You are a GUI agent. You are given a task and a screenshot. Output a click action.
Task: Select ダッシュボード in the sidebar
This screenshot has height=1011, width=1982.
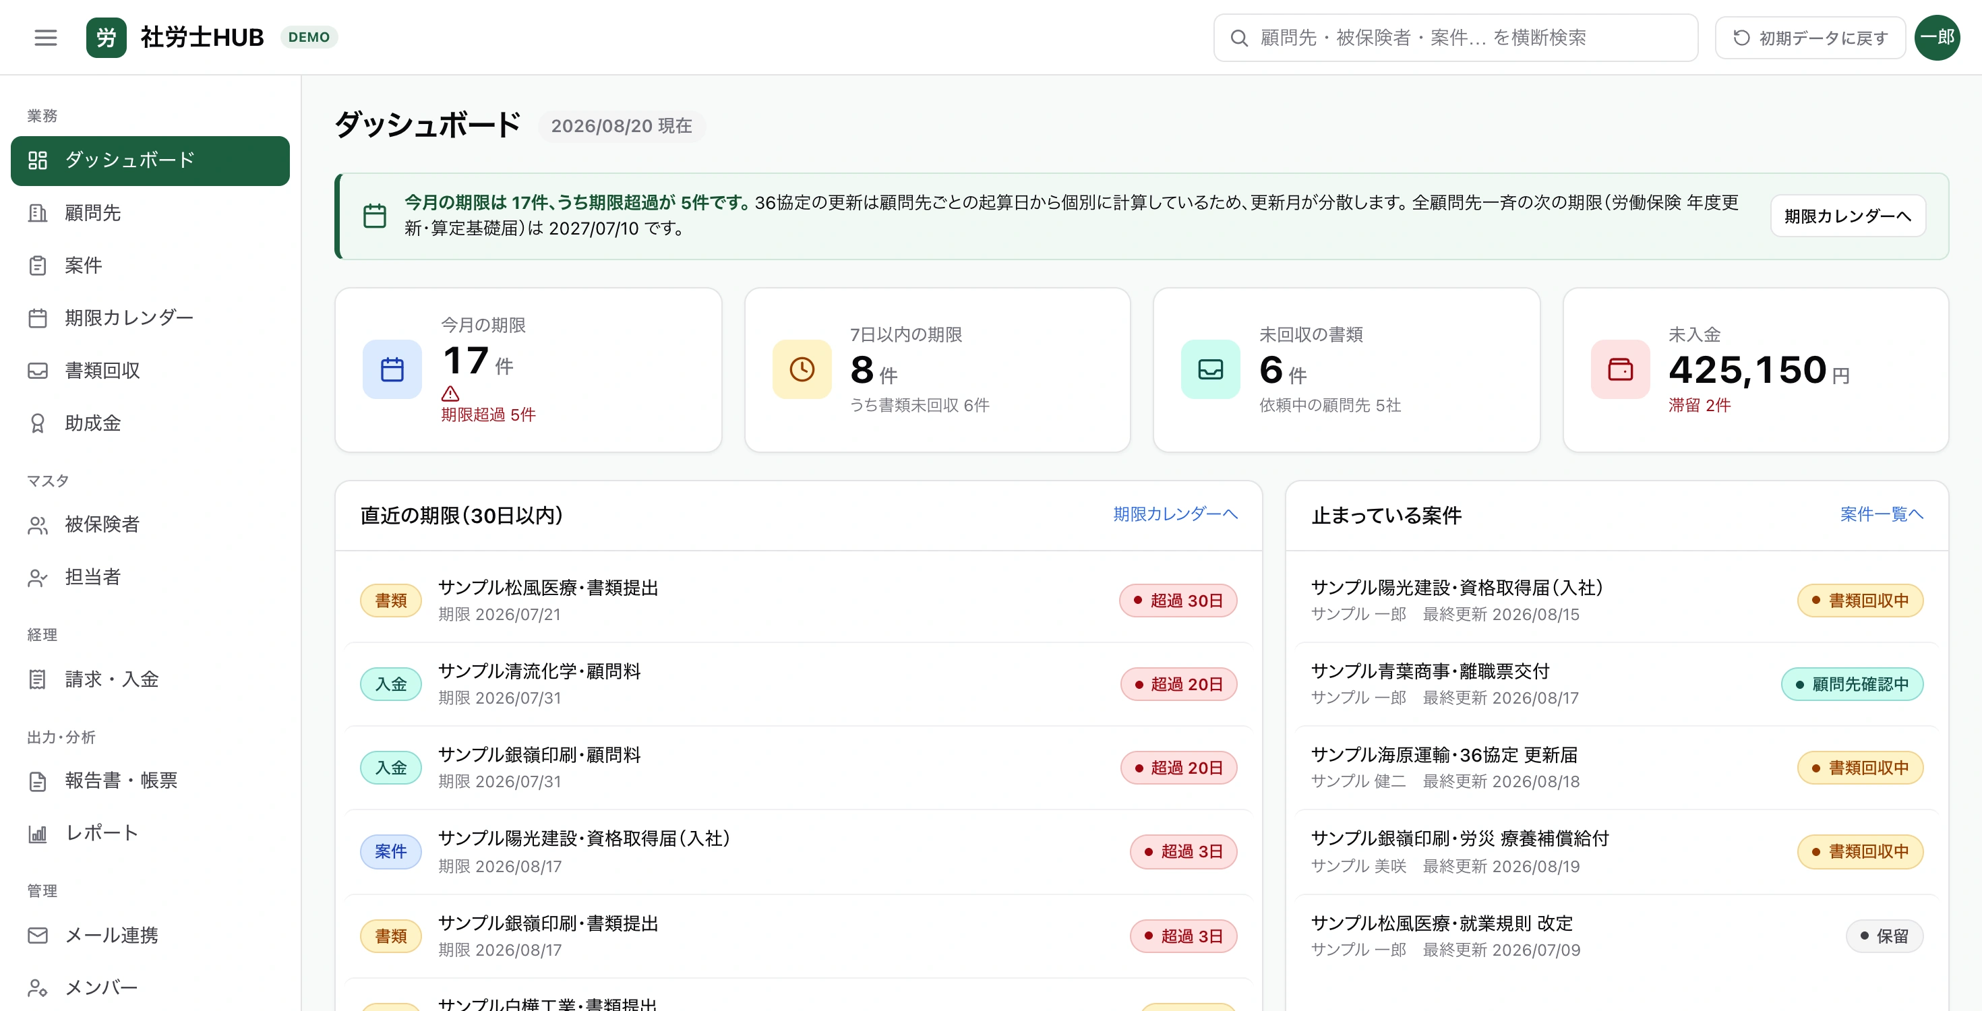tap(150, 161)
